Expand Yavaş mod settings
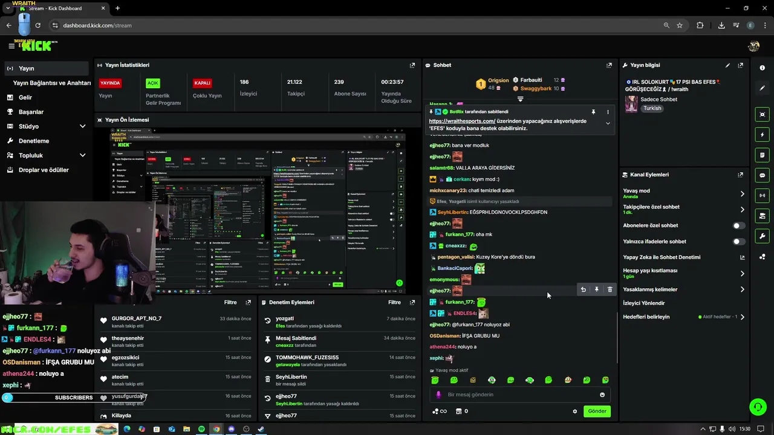774x435 pixels. (742, 194)
